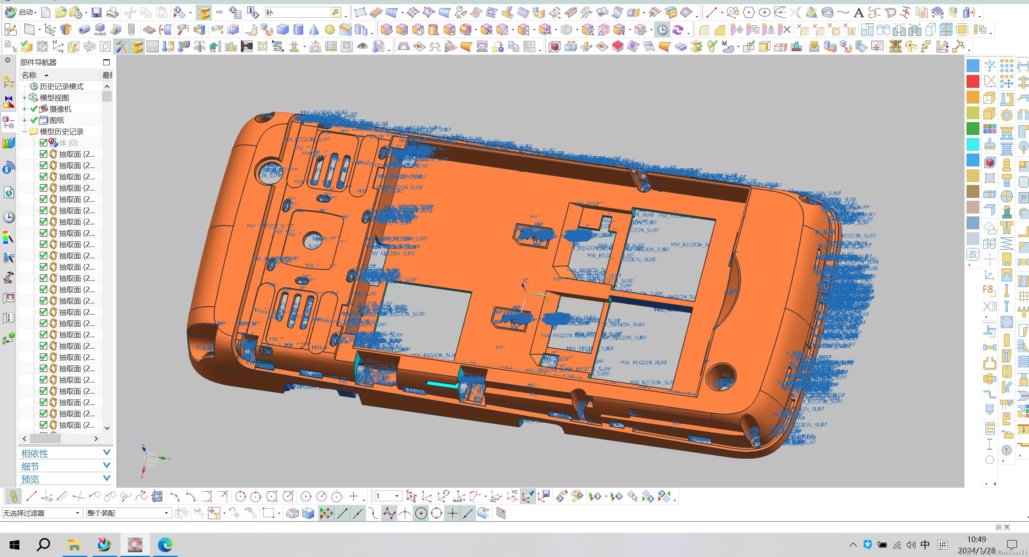This screenshot has width=1029, height=557.
Task: Uncheck the third 抽取面 feature checkbox
Action: click(44, 177)
